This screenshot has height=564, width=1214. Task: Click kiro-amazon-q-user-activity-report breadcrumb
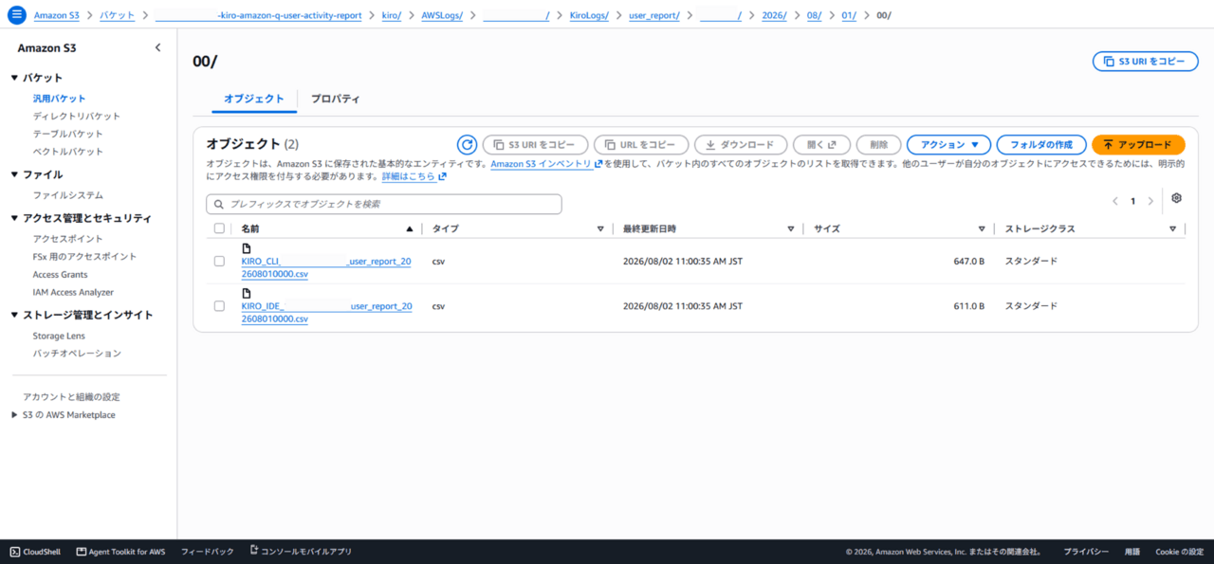click(259, 15)
